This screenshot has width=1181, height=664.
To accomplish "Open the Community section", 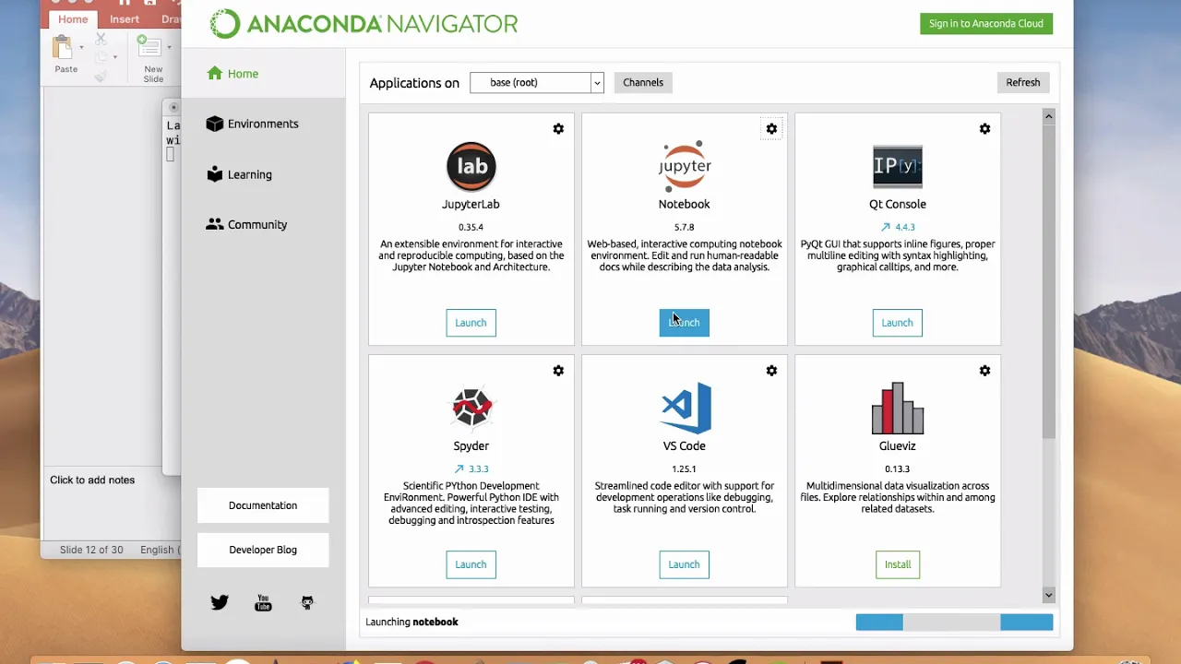I will point(246,224).
